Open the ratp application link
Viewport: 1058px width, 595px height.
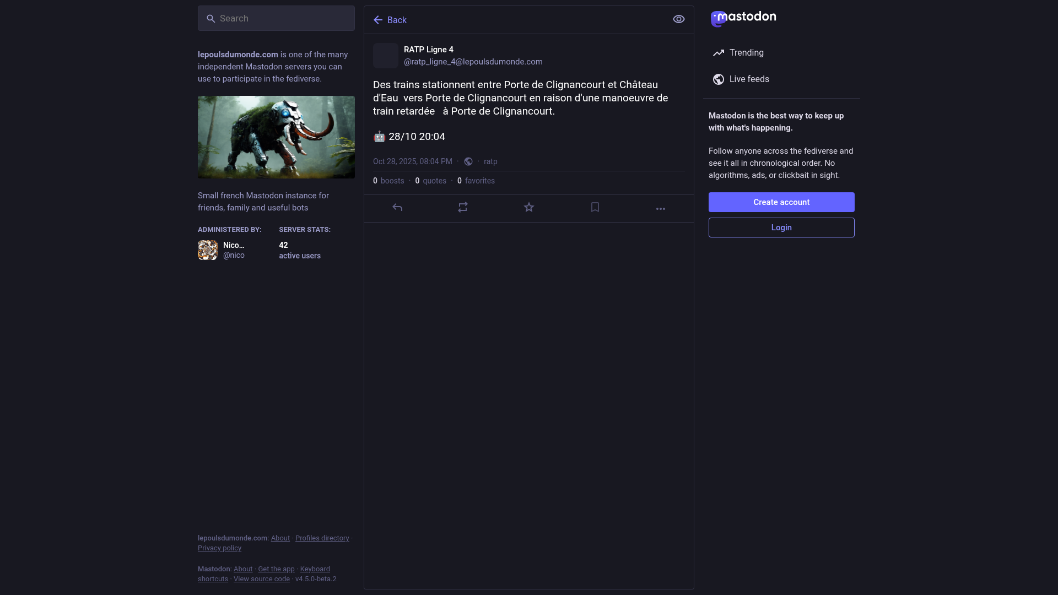point(490,161)
